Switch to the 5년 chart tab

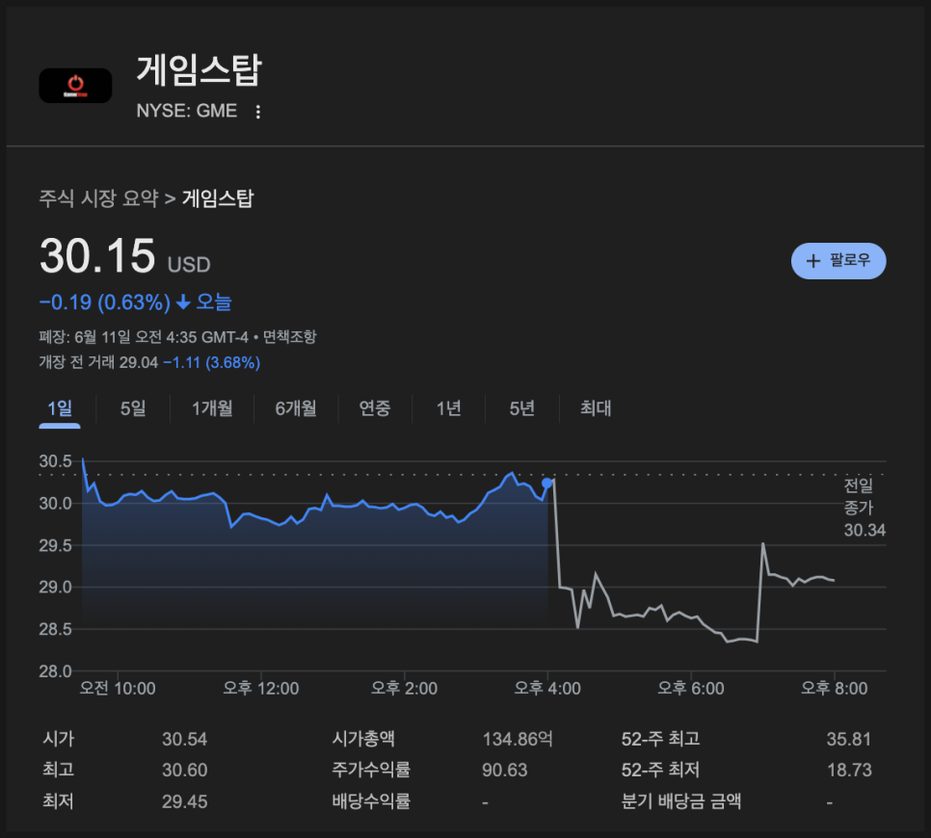coord(522,408)
